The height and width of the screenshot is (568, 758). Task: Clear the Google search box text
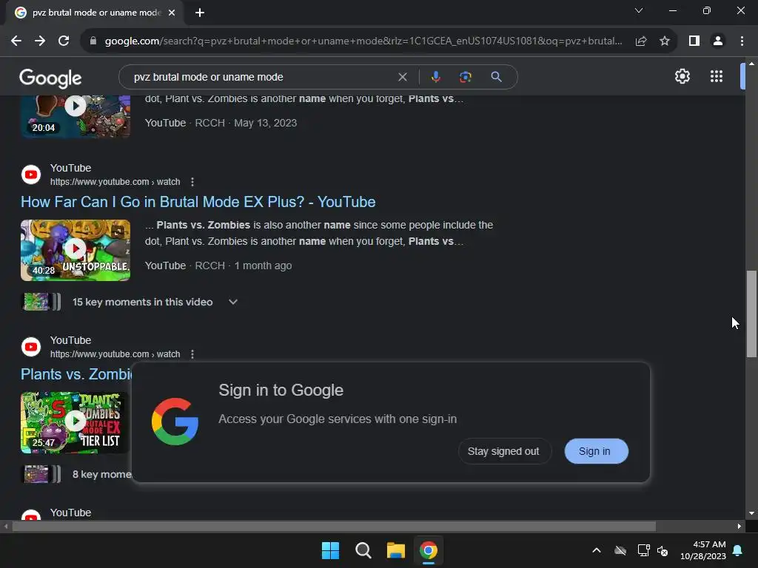pos(402,77)
